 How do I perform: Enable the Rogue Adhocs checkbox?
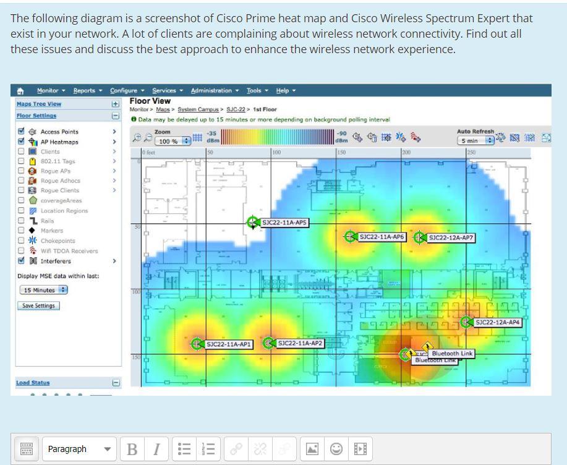[x=21, y=180]
